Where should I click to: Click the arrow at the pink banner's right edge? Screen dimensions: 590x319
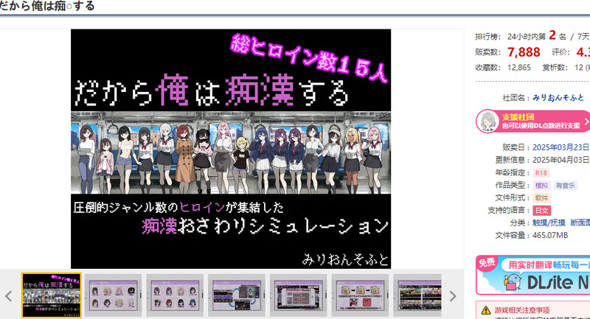(585, 122)
